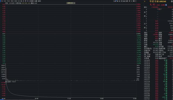Click the 11:30 time axis marker

tap(69, 99)
